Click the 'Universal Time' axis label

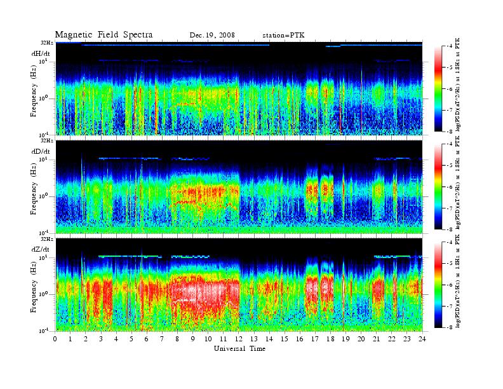pyautogui.click(x=239, y=348)
